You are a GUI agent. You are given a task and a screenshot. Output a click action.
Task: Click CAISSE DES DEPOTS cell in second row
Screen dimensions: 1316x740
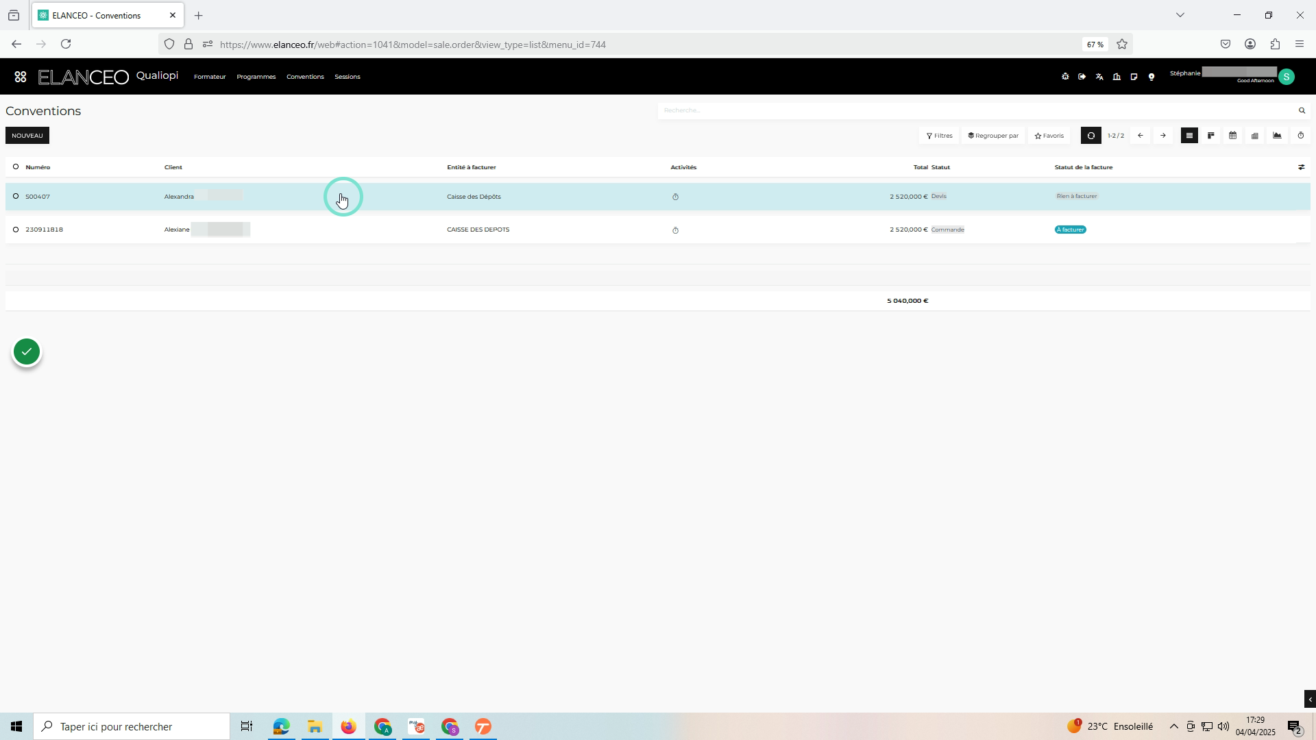pyautogui.click(x=478, y=230)
